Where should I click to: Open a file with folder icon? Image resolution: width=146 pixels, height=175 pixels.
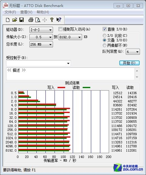pos(15,20)
